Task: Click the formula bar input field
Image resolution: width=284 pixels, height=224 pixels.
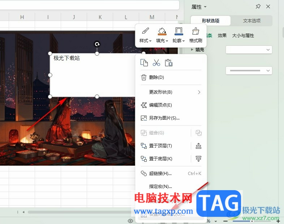Action: (90, 5)
